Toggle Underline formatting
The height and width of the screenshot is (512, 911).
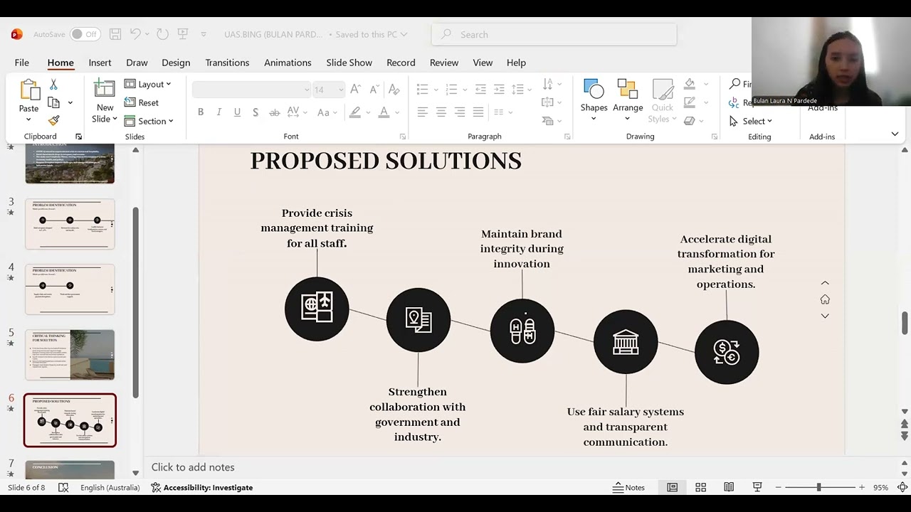coord(237,112)
